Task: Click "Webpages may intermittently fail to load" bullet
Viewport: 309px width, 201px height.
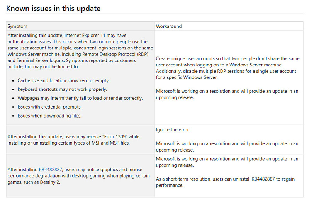Action: click(80, 98)
